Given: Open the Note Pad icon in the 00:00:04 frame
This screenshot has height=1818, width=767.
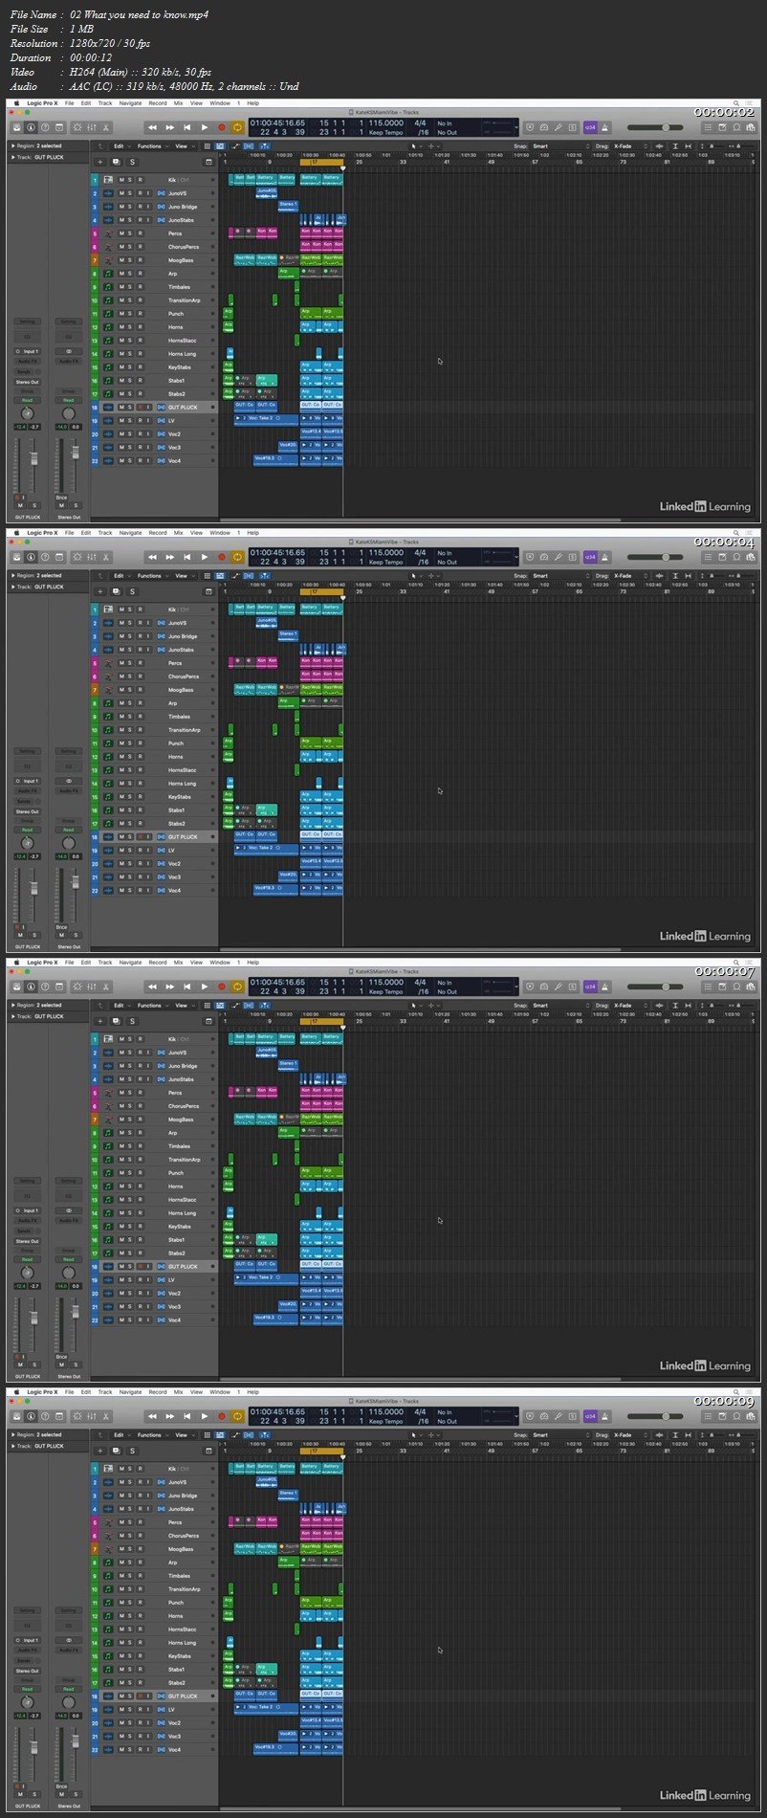Looking at the screenshot, I should [723, 557].
